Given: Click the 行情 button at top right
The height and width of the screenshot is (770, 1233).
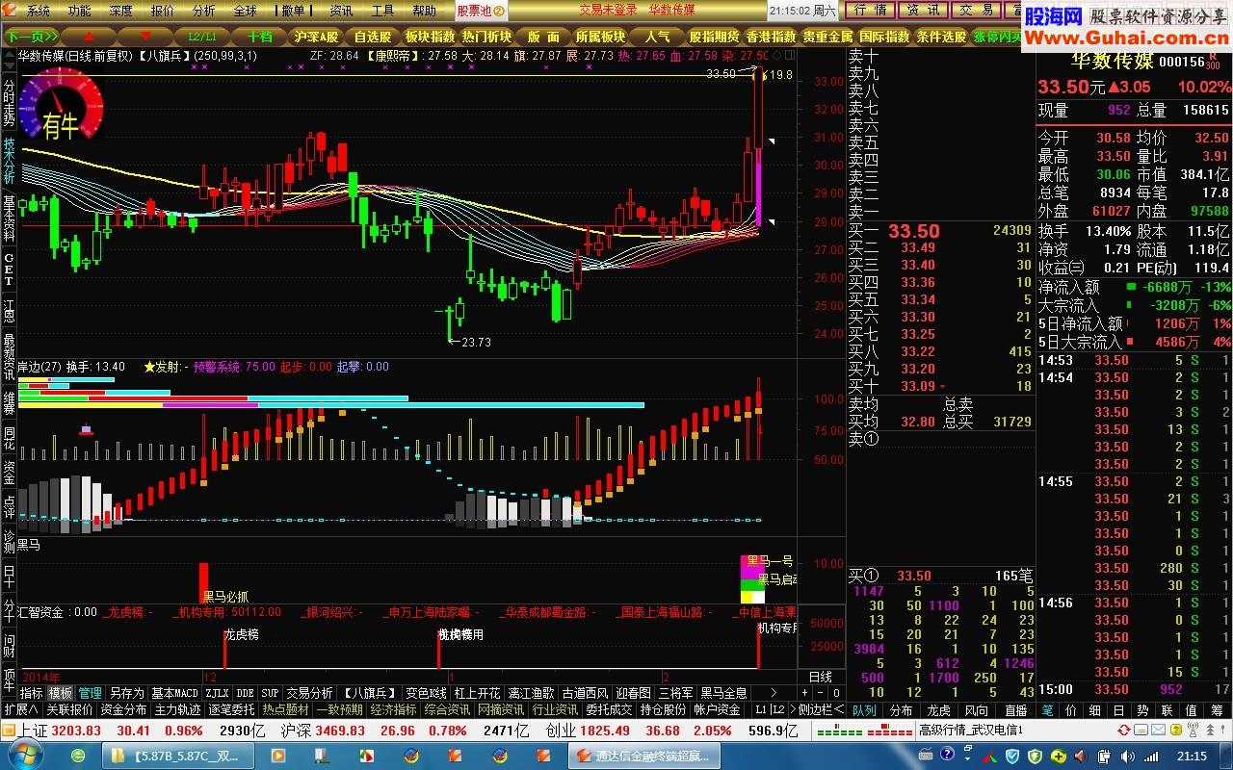Looking at the screenshot, I should point(871,11).
